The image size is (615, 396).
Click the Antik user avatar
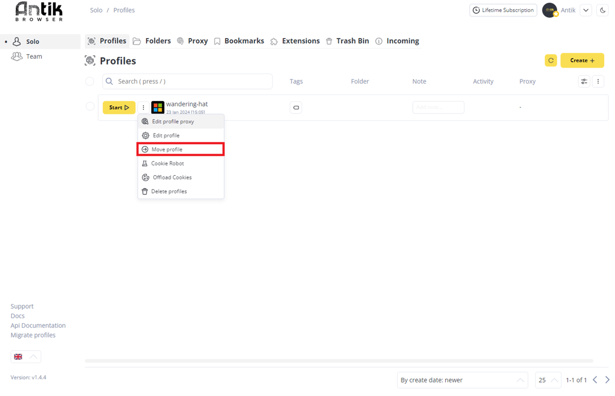pyautogui.click(x=549, y=10)
